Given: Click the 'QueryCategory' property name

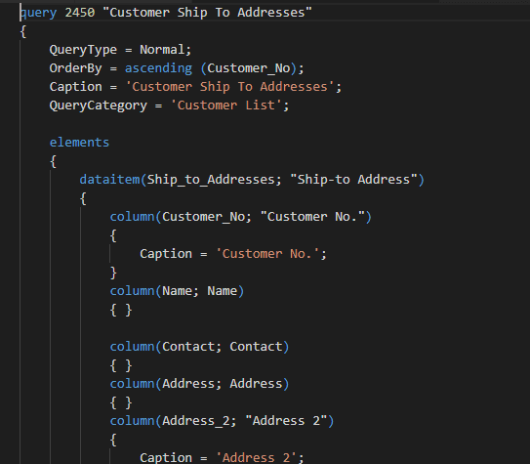Looking at the screenshot, I should (x=99, y=105).
